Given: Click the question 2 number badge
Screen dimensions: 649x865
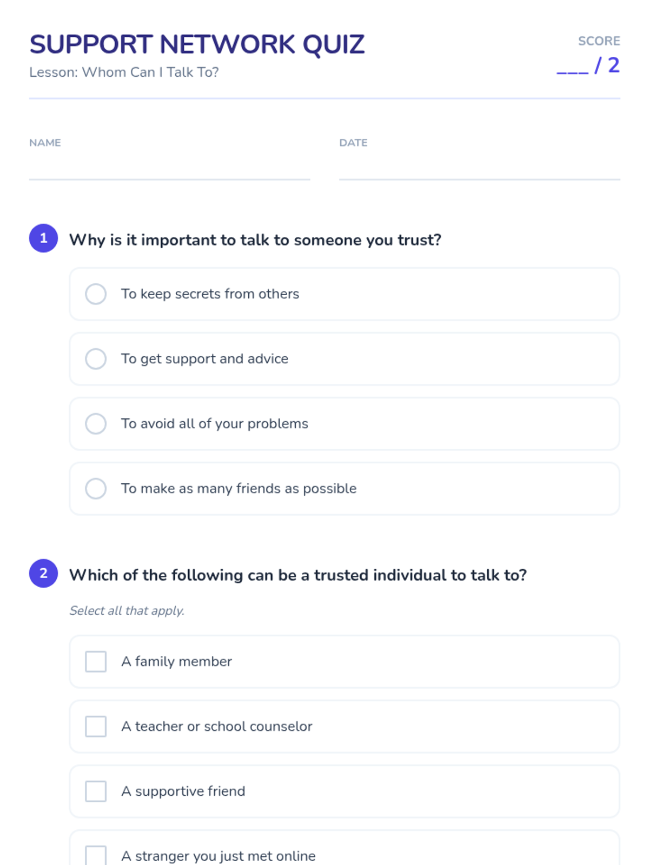Looking at the screenshot, I should (44, 574).
